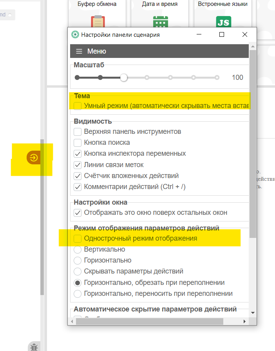Click the bug debug icon at bottom left

coord(34,347)
